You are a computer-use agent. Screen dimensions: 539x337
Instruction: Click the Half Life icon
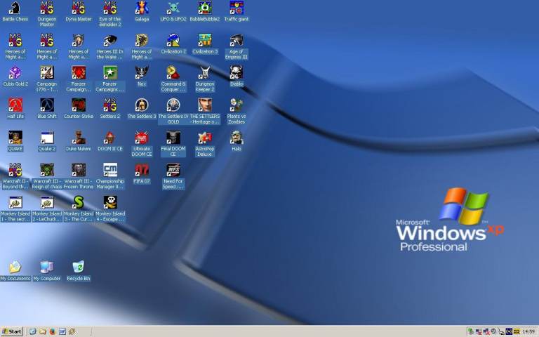coord(15,105)
